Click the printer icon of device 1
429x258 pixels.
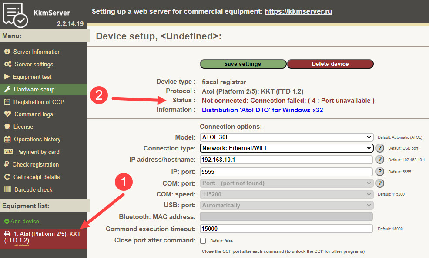tap(7, 234)
